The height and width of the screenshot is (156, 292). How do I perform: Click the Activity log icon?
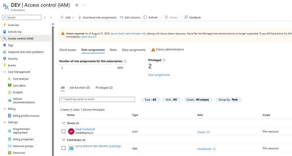pyautogui.click(x=4, y=32)
